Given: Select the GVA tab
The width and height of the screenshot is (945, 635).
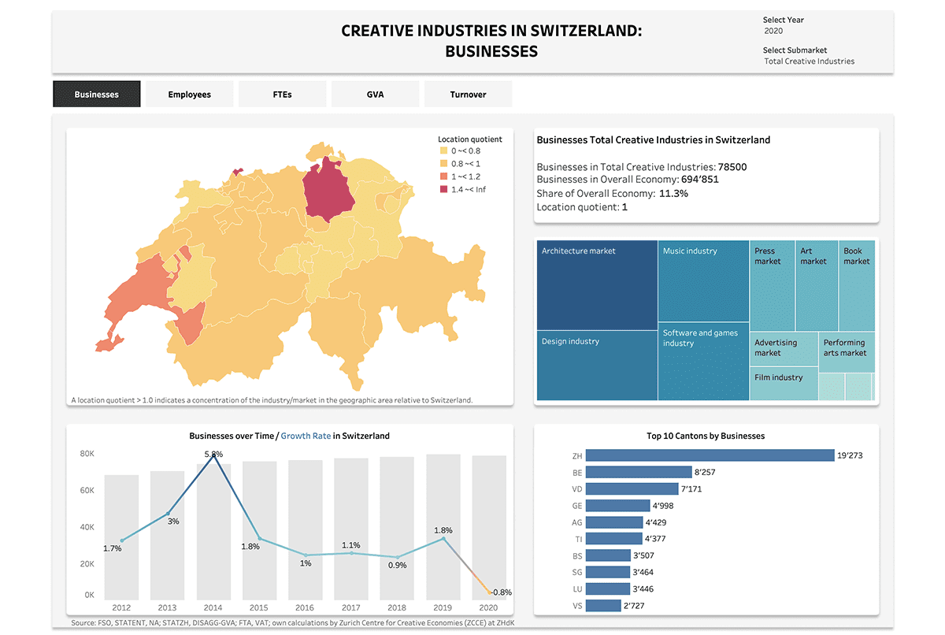Looking at the screenshot, I should (375, 94).
